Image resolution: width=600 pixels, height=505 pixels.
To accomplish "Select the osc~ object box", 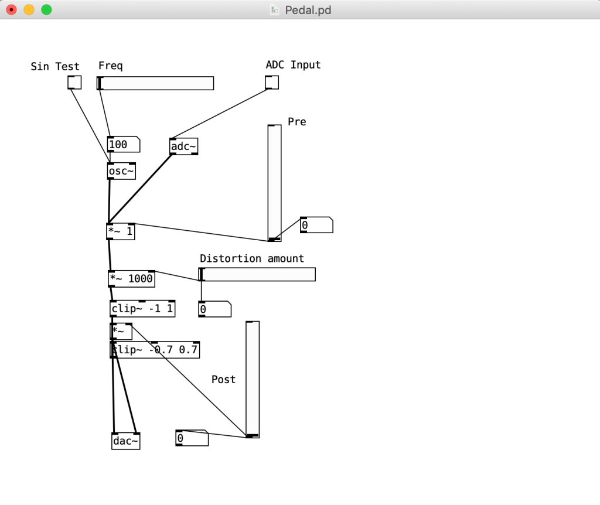I will [121, 171].
